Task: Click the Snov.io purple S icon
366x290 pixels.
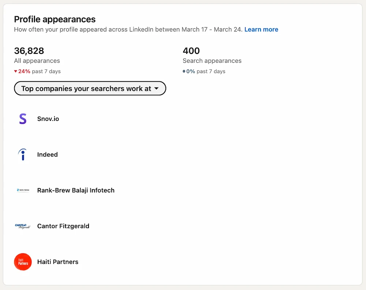Action: (23, 119)
